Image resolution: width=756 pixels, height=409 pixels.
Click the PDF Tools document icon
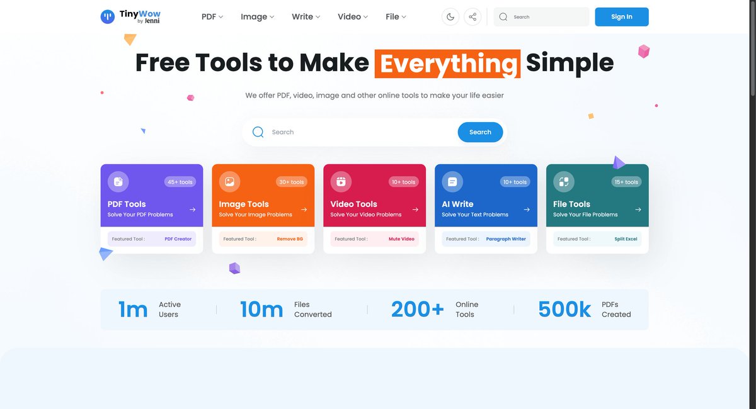(117, 182)
